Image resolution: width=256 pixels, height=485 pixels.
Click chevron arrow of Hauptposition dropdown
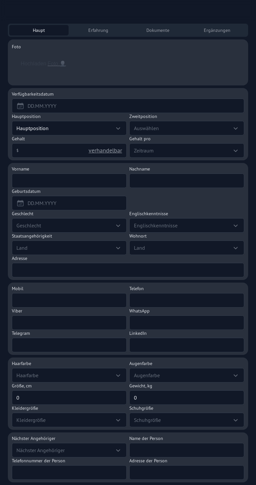click(118, 128)
